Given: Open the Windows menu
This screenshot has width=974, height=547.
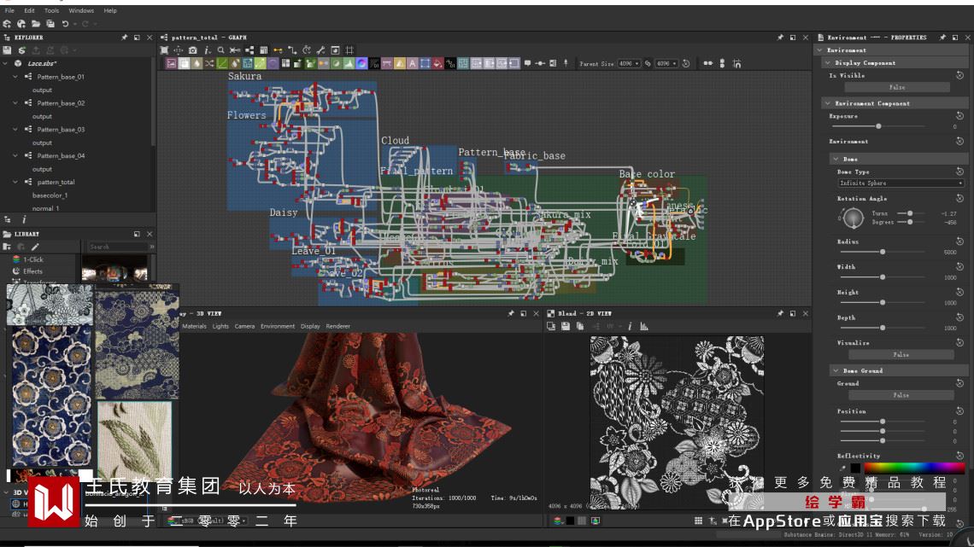Looking at the screenshot, I should [81, 10].
